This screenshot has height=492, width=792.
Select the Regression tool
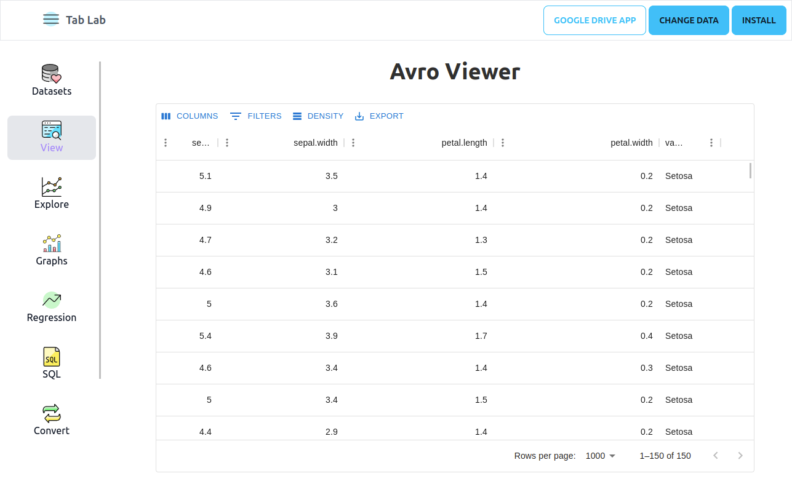click(x=51, y=306)
